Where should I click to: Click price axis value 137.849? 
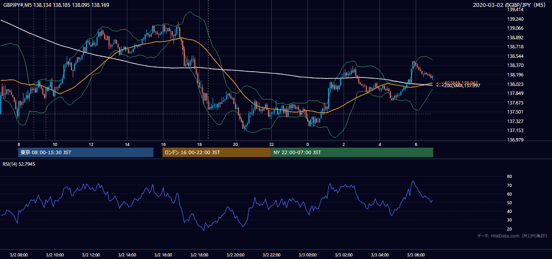pyautogui.click(x=516, y=94)
